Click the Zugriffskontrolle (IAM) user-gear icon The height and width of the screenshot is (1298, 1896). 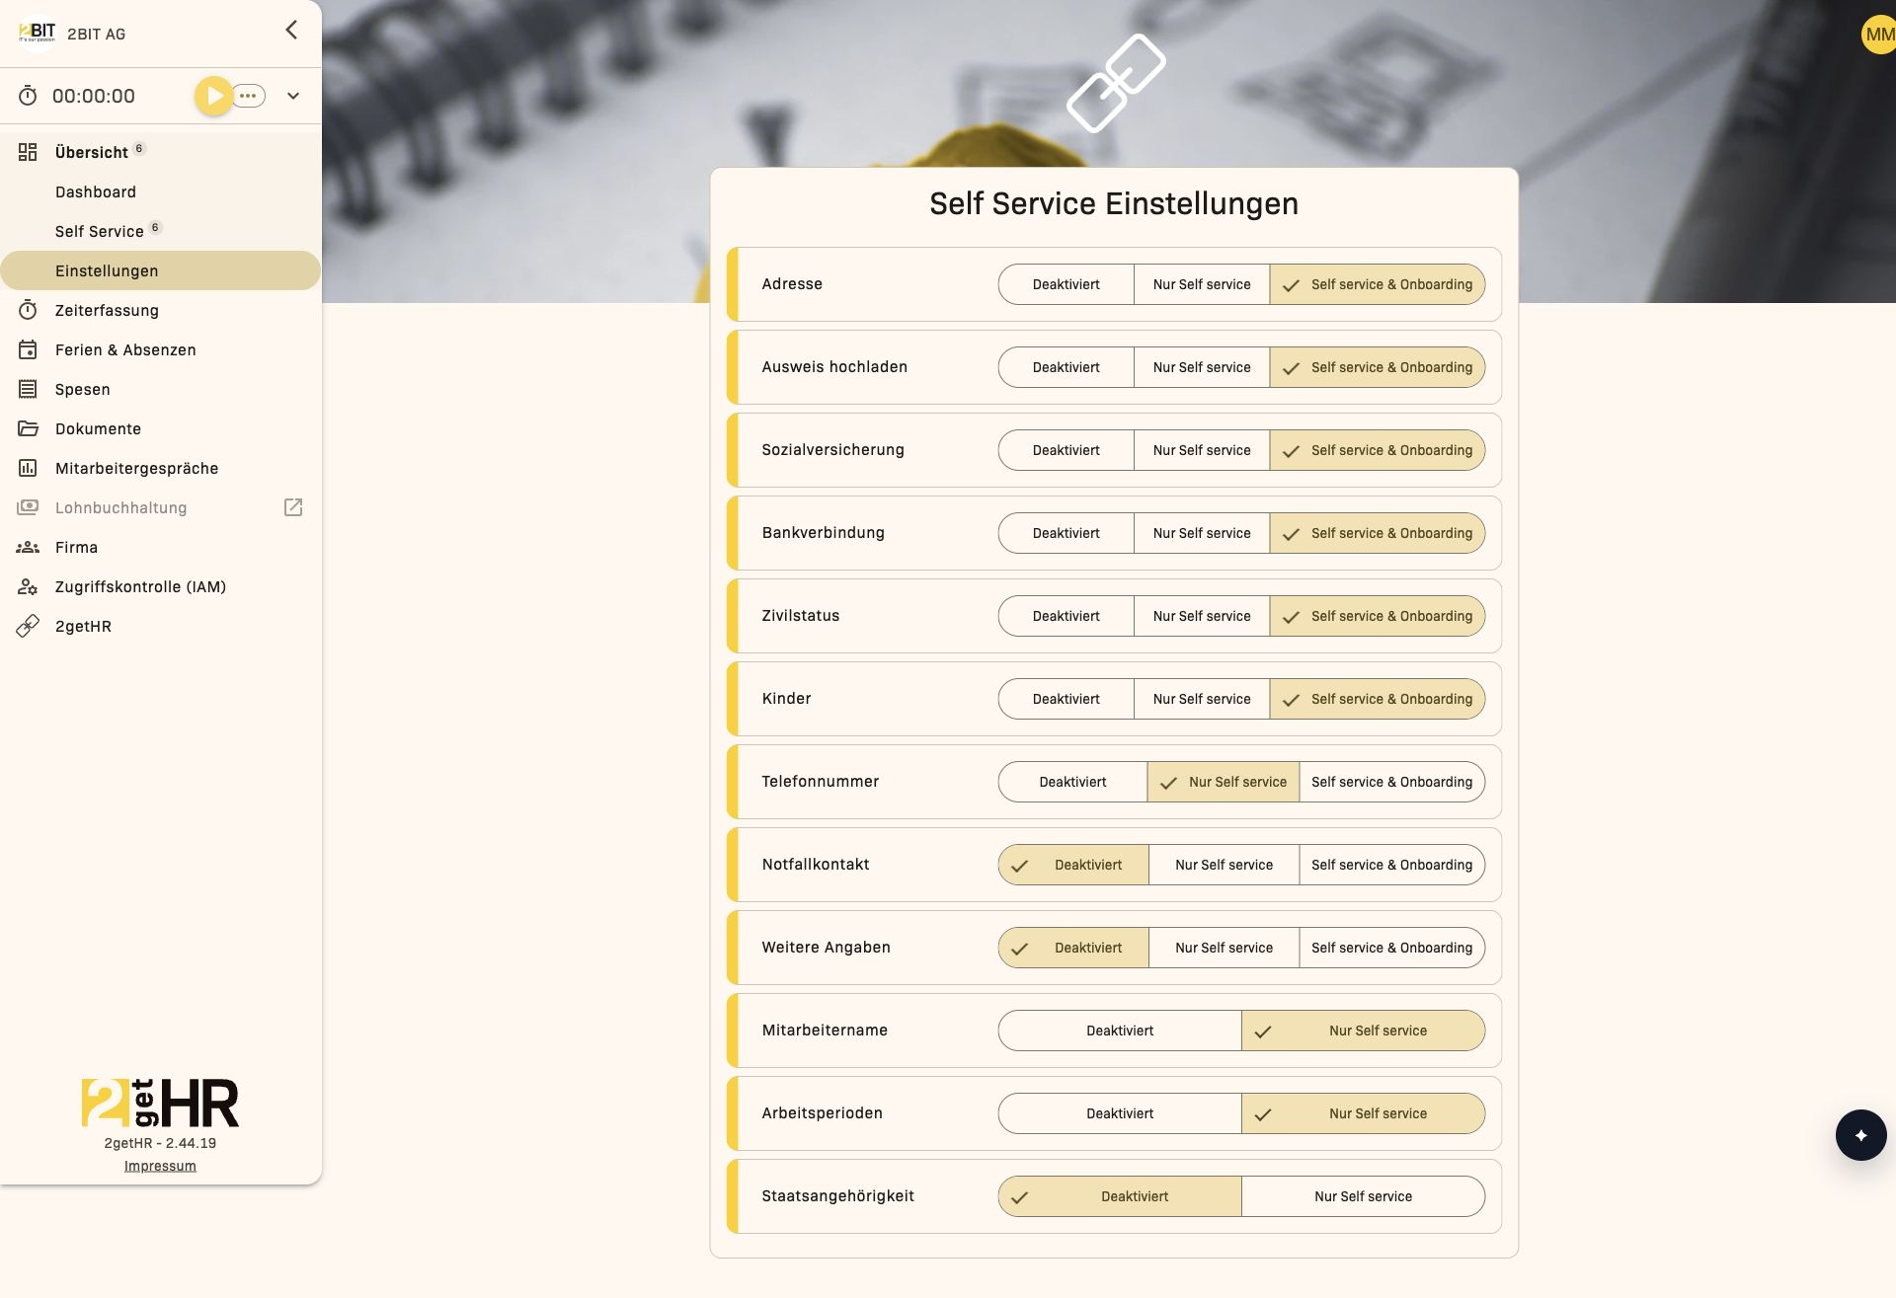pos(28,586)
